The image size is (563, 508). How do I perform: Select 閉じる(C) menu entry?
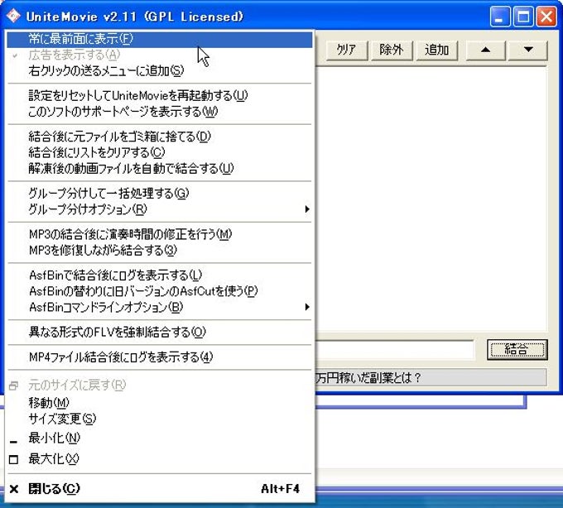(160, 489)
